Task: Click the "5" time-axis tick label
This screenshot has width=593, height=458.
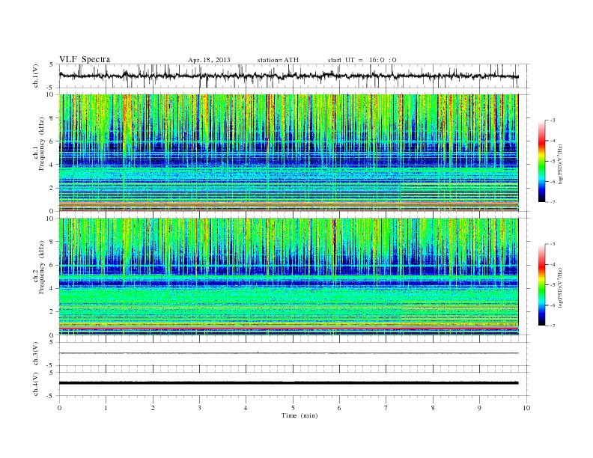Action: [293, 408]
